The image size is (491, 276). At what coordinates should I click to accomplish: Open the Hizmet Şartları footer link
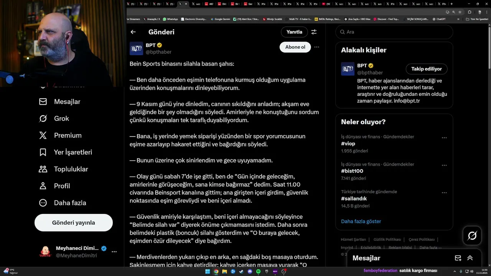[x=353, y=240]
